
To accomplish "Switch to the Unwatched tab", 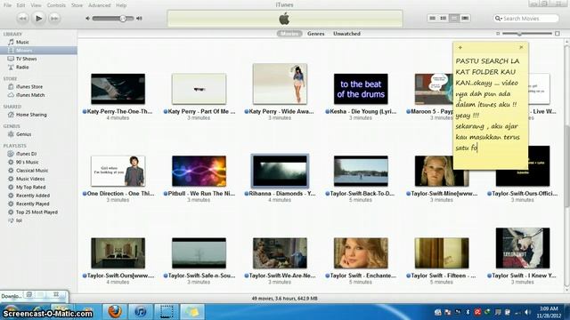I will pyautogui.click(x=346, y=34).
